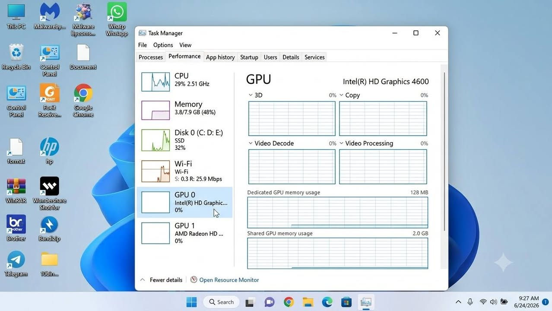Switch to the Startup tab
Viewport: 552px width, 311px height.
point(249,57)
